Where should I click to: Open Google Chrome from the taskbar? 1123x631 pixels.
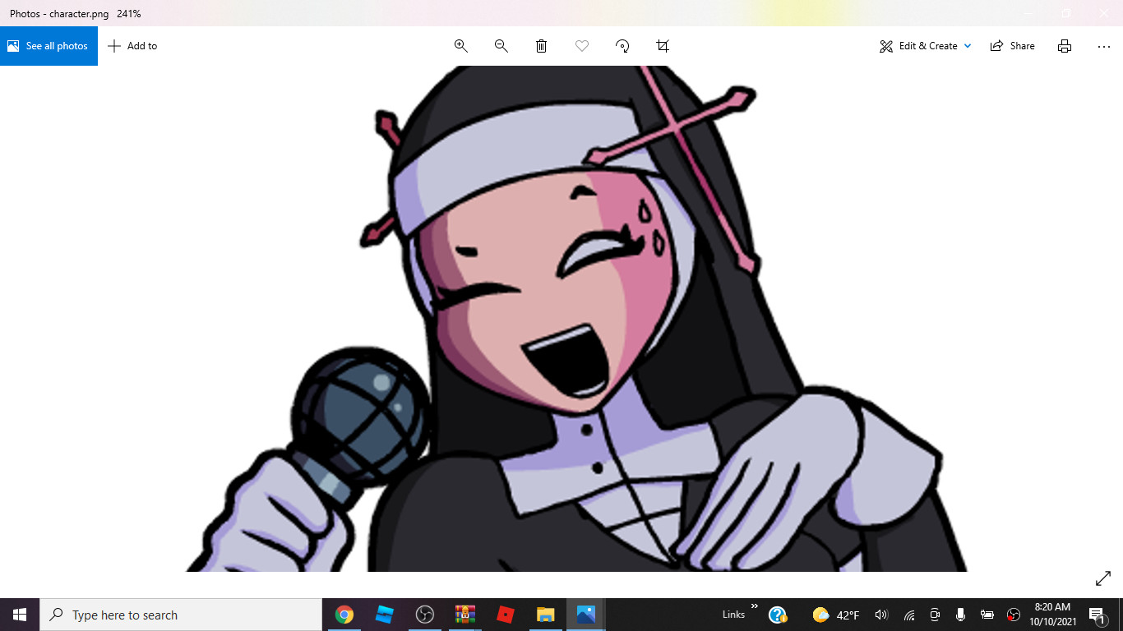(x=344, y=615)
